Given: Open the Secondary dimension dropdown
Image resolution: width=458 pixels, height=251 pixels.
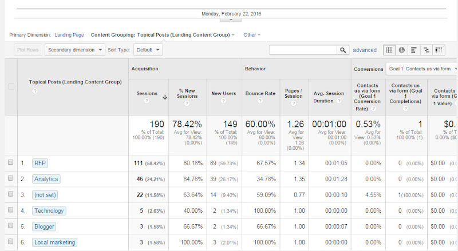Looking at the screenshot, I should click(x=75, y=50).
